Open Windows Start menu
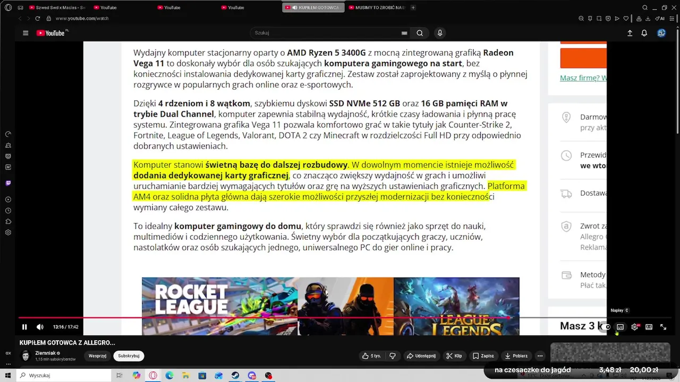The image size is (680, 382). [x=7, y=376]
